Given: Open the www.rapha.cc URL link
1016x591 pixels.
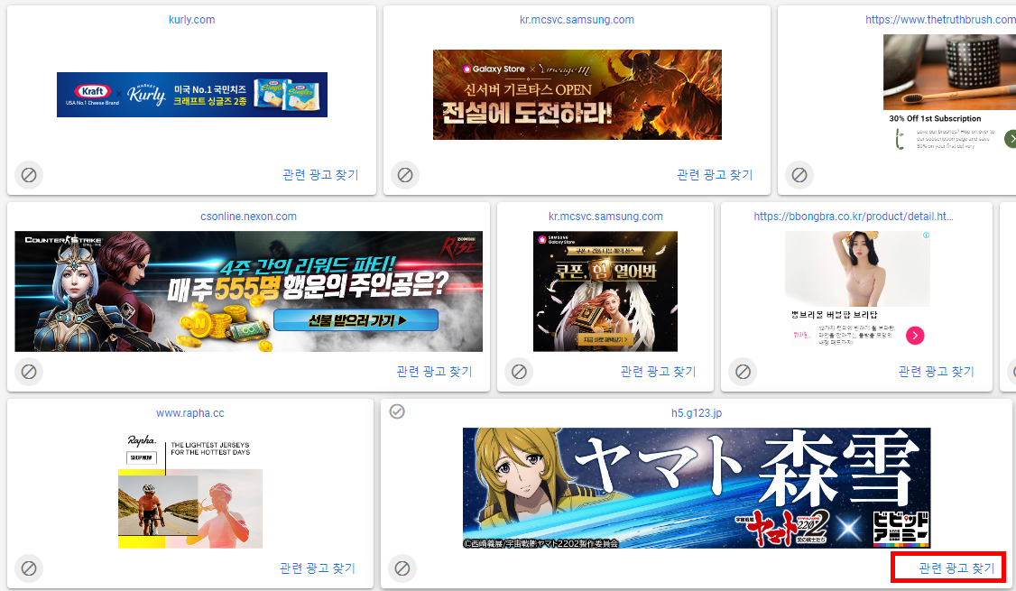Looking at the screenshot, I should (x=190, y=412).
